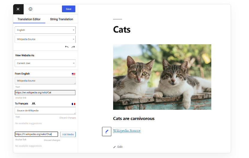Select the 'Cats are carnivorous' text

(134, 118)
